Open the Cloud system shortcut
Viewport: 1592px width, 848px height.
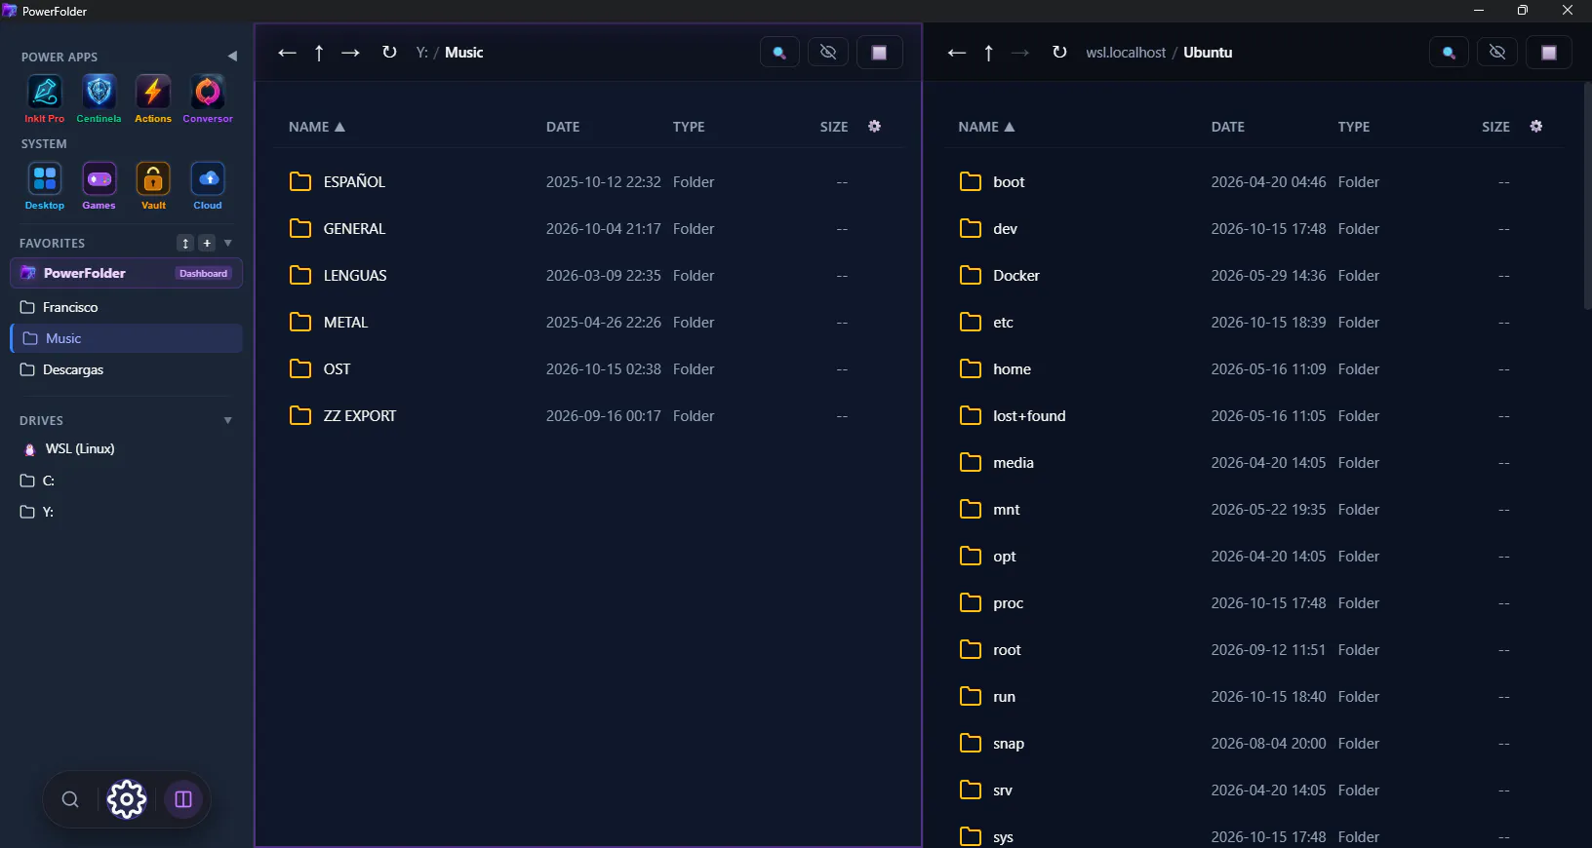208,185
